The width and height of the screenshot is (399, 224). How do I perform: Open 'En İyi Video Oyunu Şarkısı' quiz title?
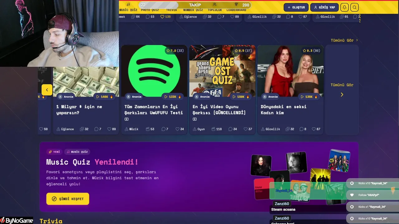219,110
